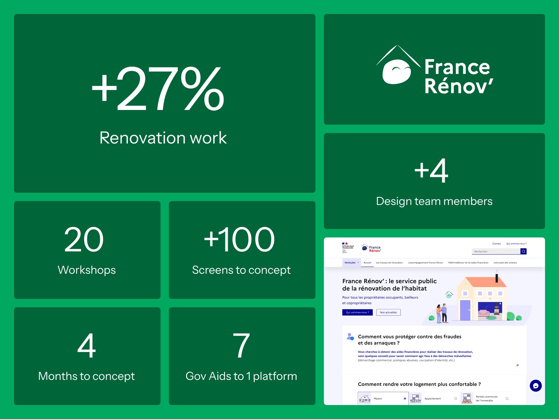Select Parties communes de l'immeuble radio
The height and width of the screenshot is (419, 559).
(x=507, y=398)
